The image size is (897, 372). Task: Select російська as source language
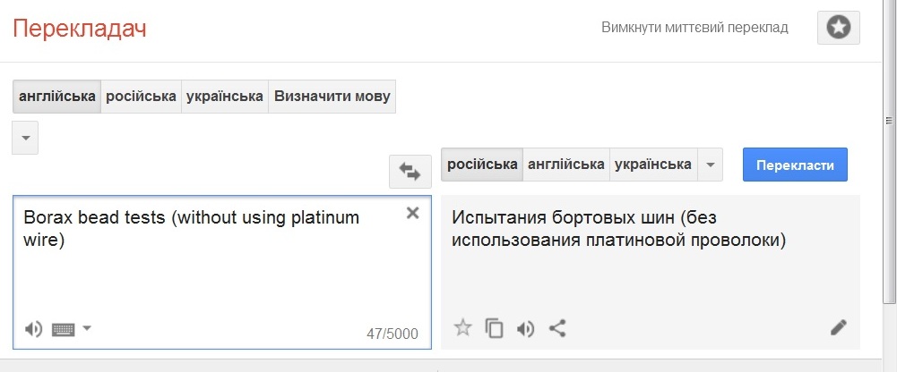pos(141,97)
